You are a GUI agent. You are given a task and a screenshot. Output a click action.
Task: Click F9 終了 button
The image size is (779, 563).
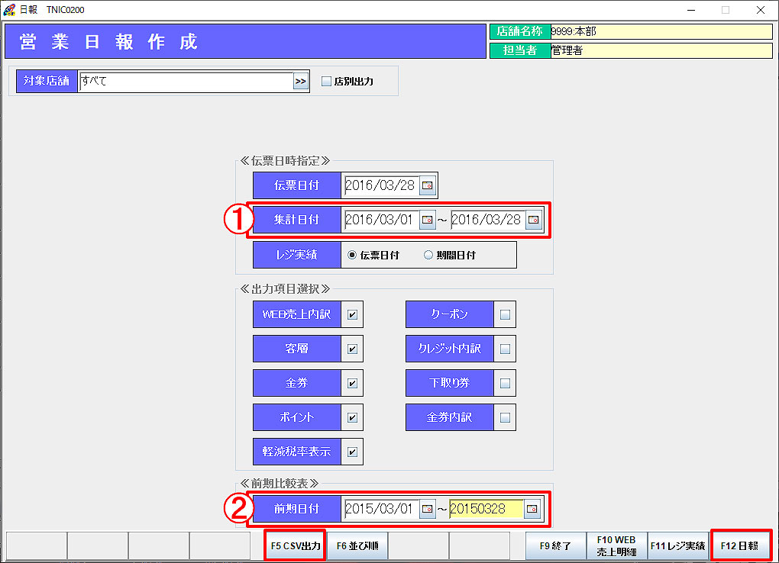click(x=555, y=545)
